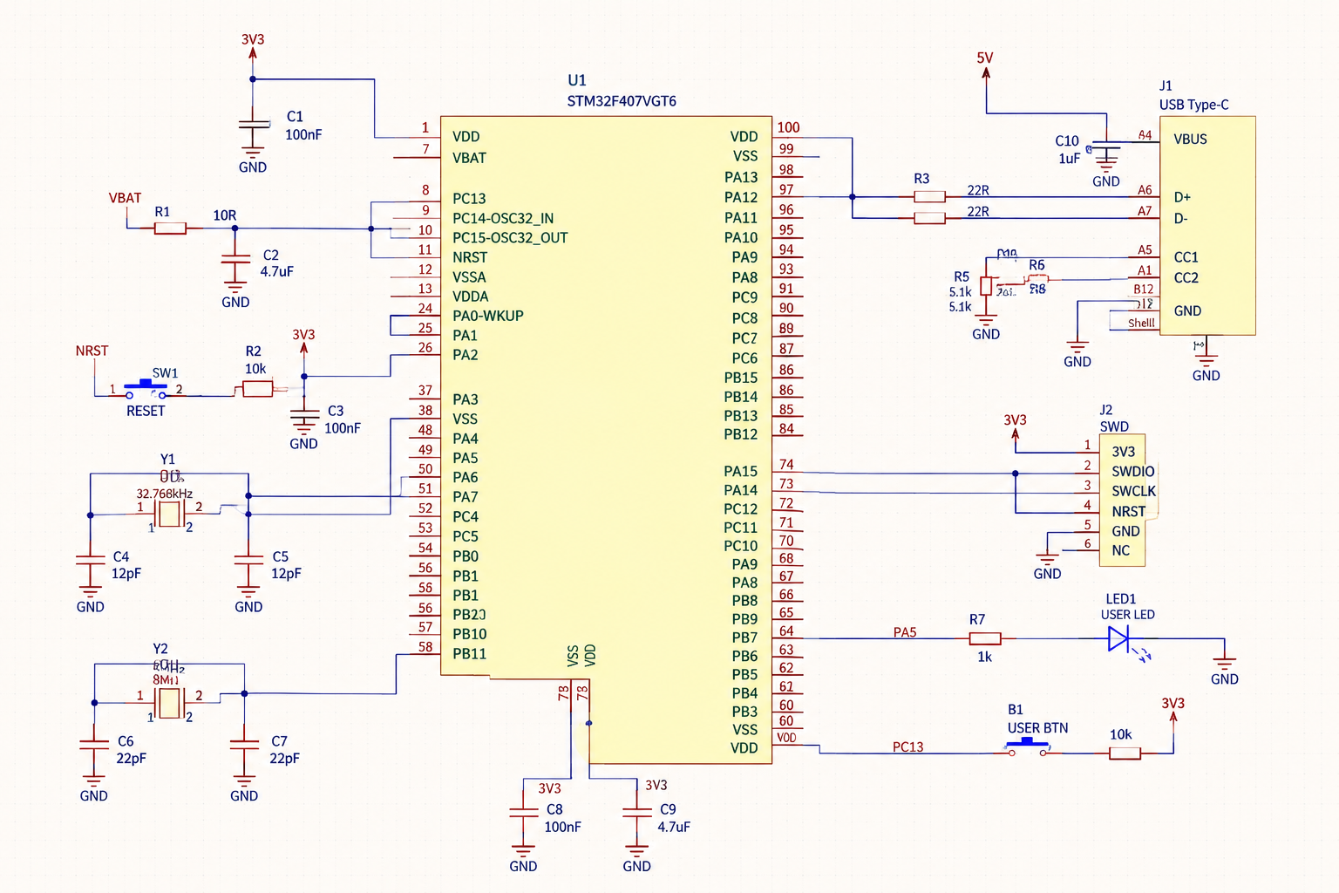Select the R5 resistor symbol
1339x893 pixels.
point(986,286)
